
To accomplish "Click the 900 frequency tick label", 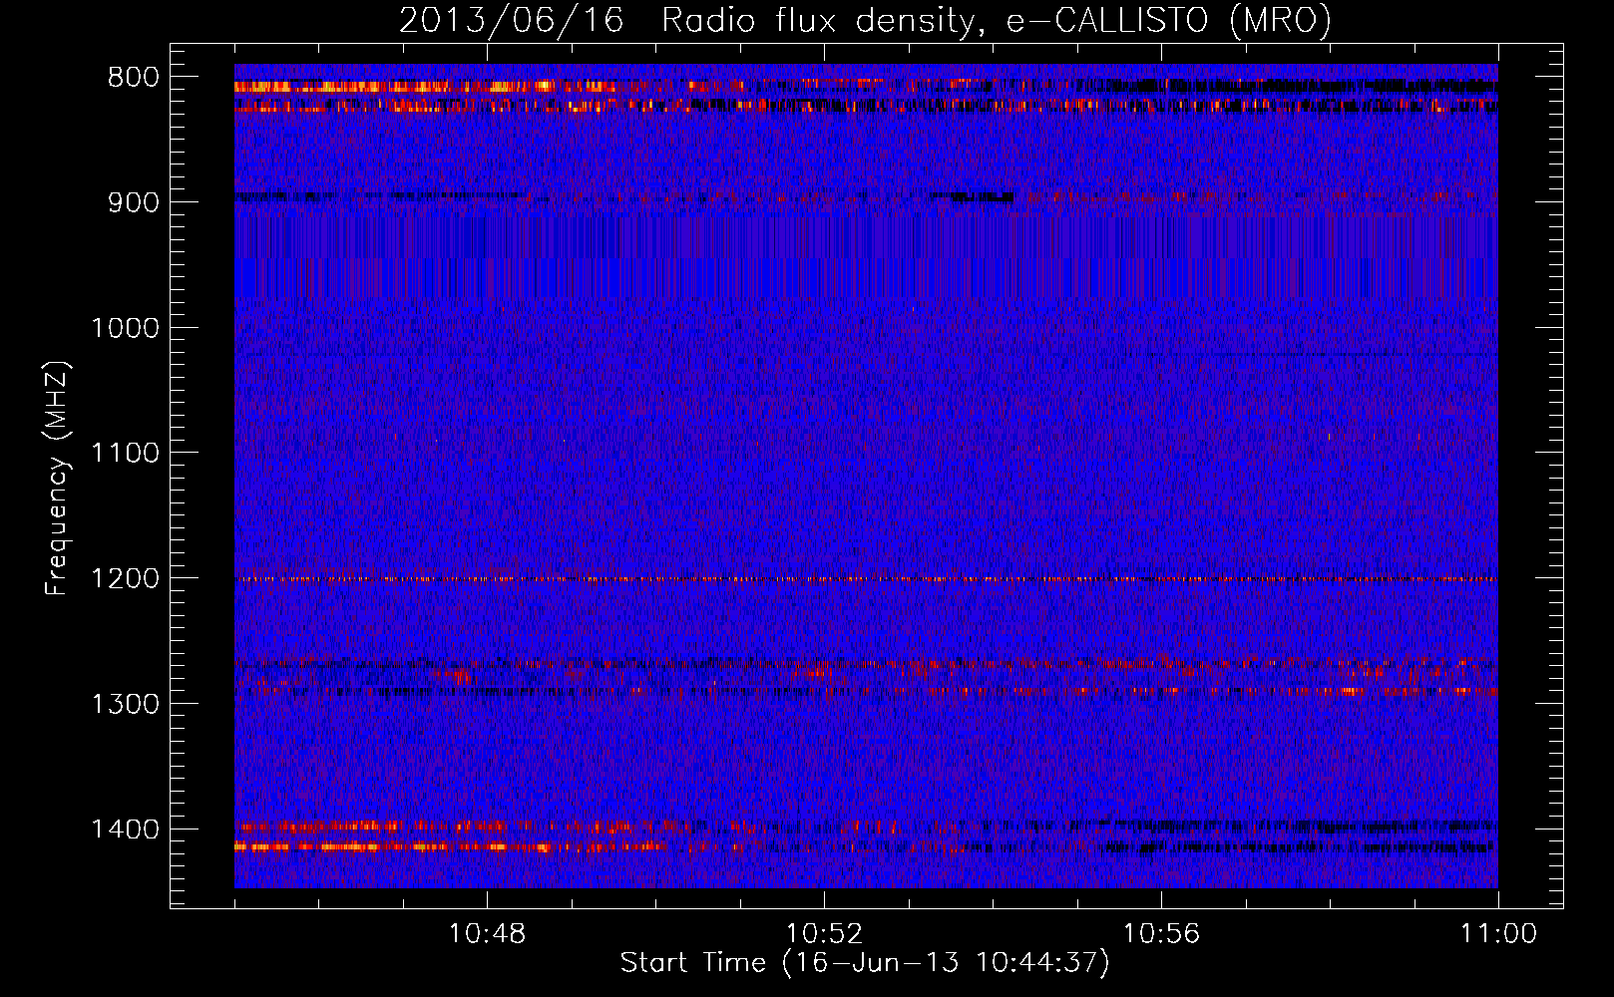I will tap(134, 202).
